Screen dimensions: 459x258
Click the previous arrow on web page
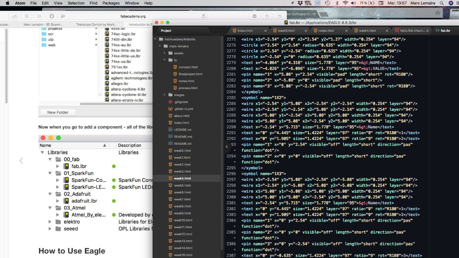pos(21,161)
